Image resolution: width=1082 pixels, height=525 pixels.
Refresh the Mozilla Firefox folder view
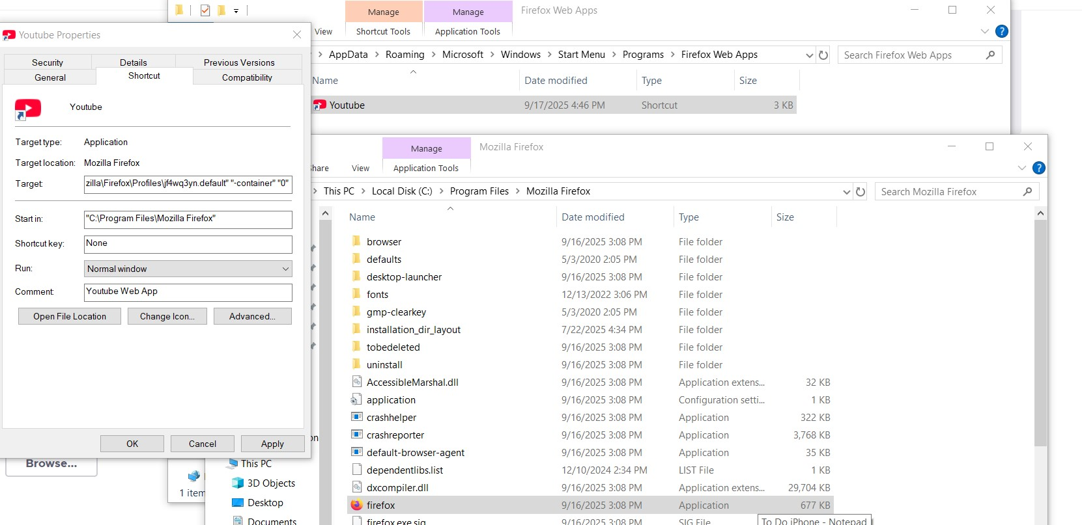[x=861, y=192]
